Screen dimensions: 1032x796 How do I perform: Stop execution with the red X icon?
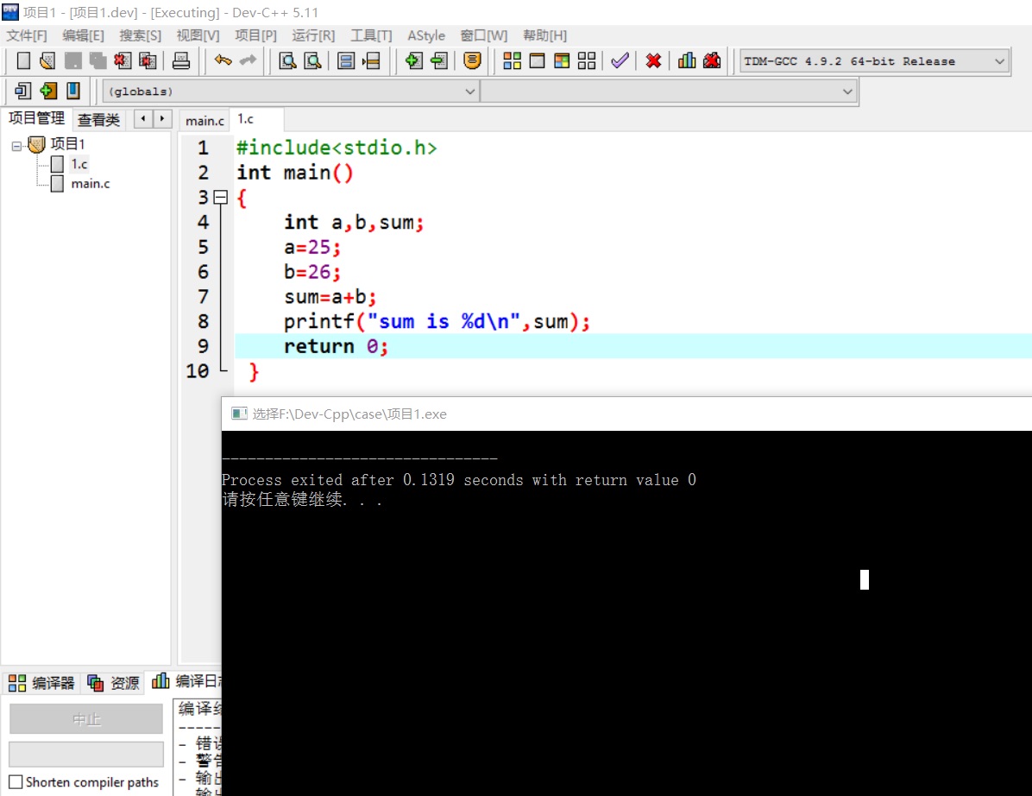pos(653,61)
